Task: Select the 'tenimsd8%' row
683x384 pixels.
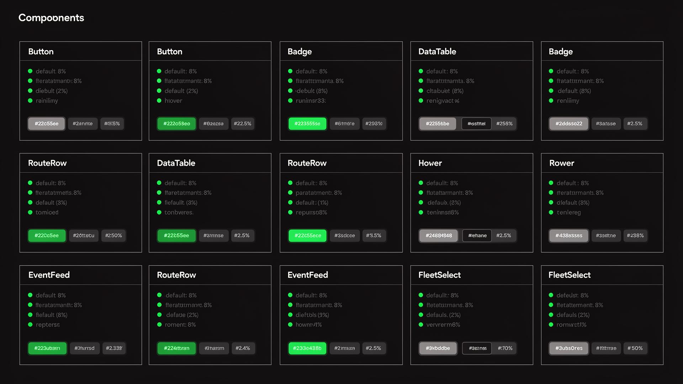Action: [x=439, y=212]
